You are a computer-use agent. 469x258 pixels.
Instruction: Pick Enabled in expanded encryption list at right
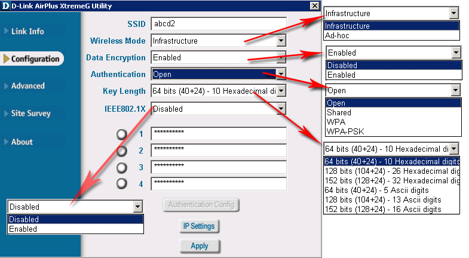[x=394, y=75]
